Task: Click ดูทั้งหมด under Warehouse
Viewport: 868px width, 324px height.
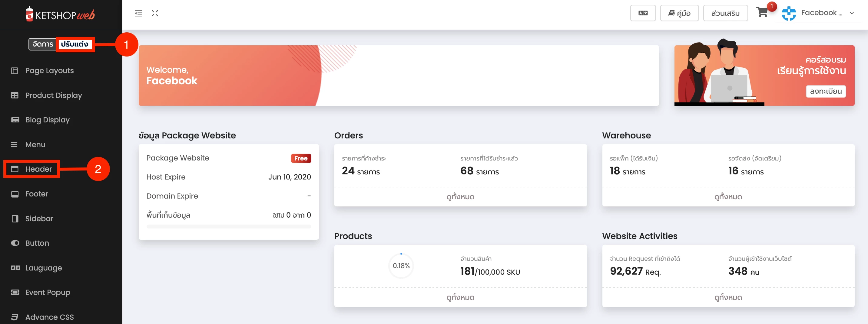Action: tap(728, 197)
